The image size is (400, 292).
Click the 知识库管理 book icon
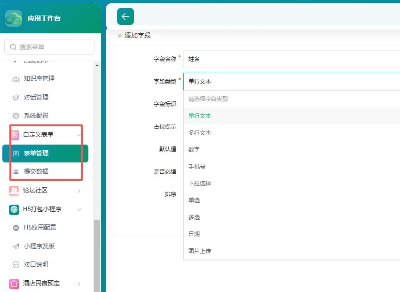tap(16, 79)
